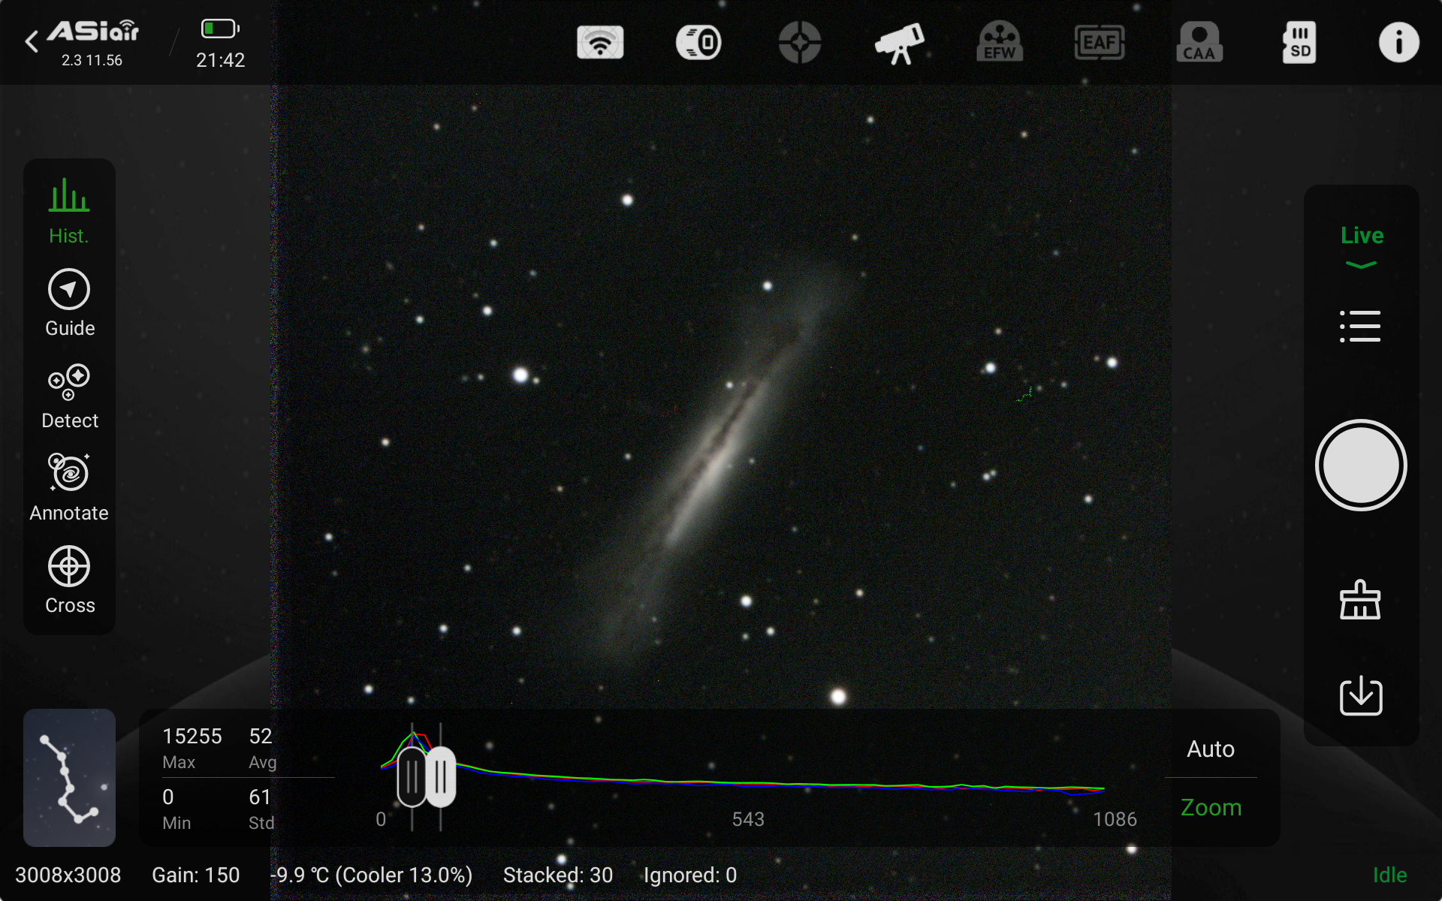Screen dimensions: 1442x901
Task: Open the main camera settings icon
Action: (699, 42)
